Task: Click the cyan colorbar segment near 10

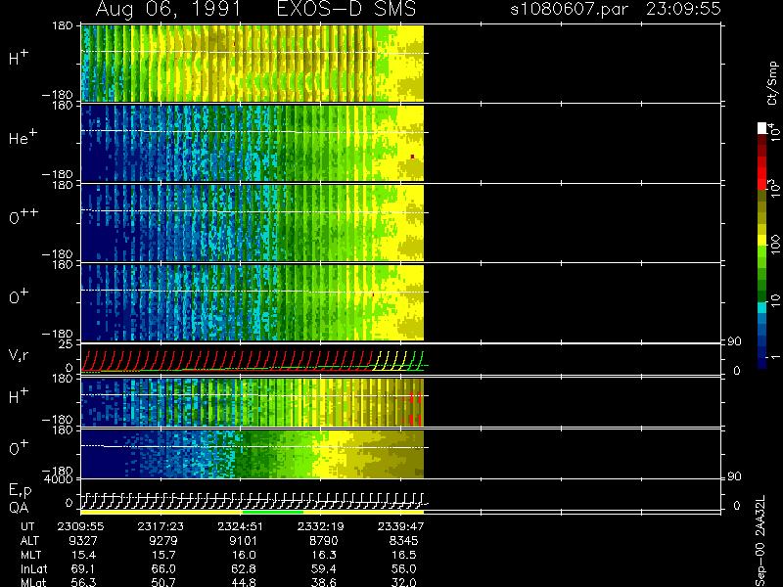Action: [762, 307]
